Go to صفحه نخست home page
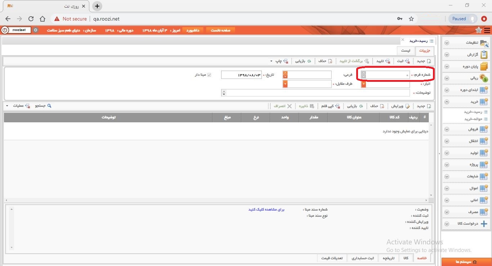The height and width of the screenshot is (266, 492). (x=220, y=30)
